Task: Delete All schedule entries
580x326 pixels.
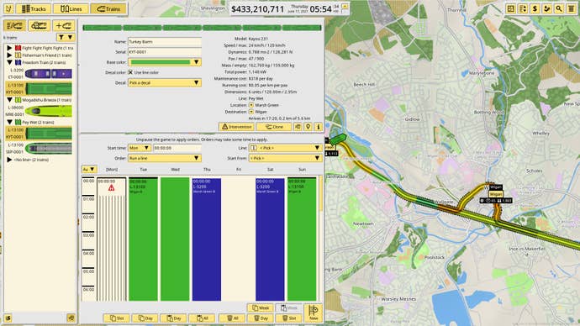Action: point(231,318)
